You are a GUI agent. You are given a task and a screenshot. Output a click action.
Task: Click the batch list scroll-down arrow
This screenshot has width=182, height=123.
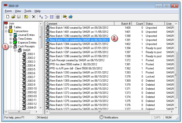(176, 108)
